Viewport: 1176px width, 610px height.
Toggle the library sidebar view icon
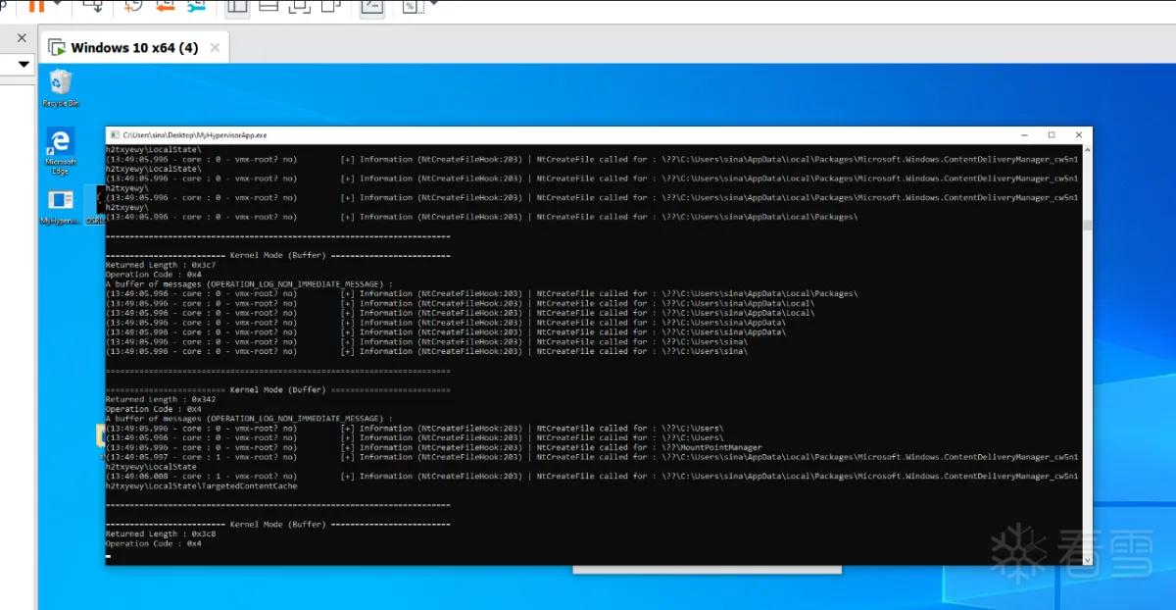click(237, 6)
